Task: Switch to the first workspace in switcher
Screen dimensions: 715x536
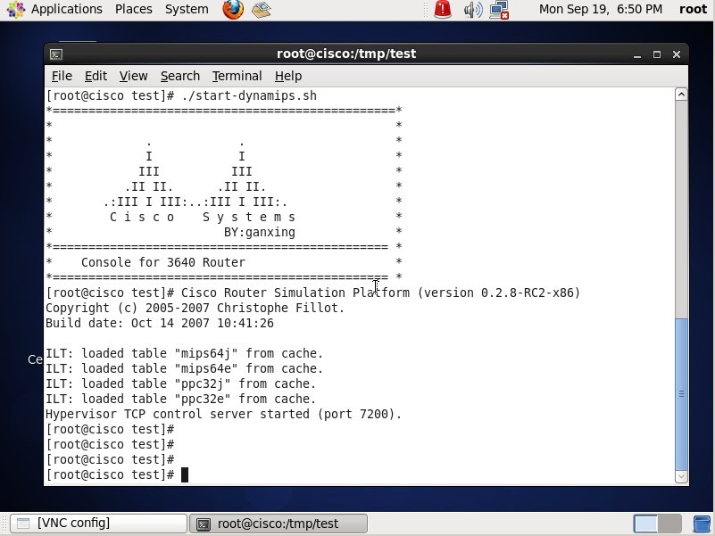Action: click(645, 524)
